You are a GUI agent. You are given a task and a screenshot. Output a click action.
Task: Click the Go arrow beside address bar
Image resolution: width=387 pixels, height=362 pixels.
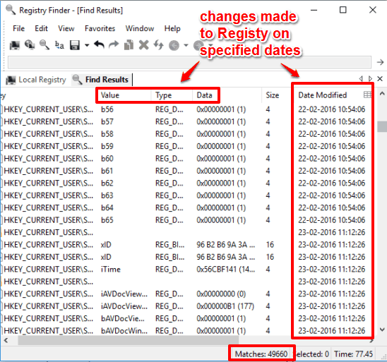[381, 62]
